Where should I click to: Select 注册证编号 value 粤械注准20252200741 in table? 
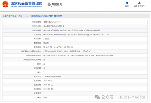click(52, 22)
